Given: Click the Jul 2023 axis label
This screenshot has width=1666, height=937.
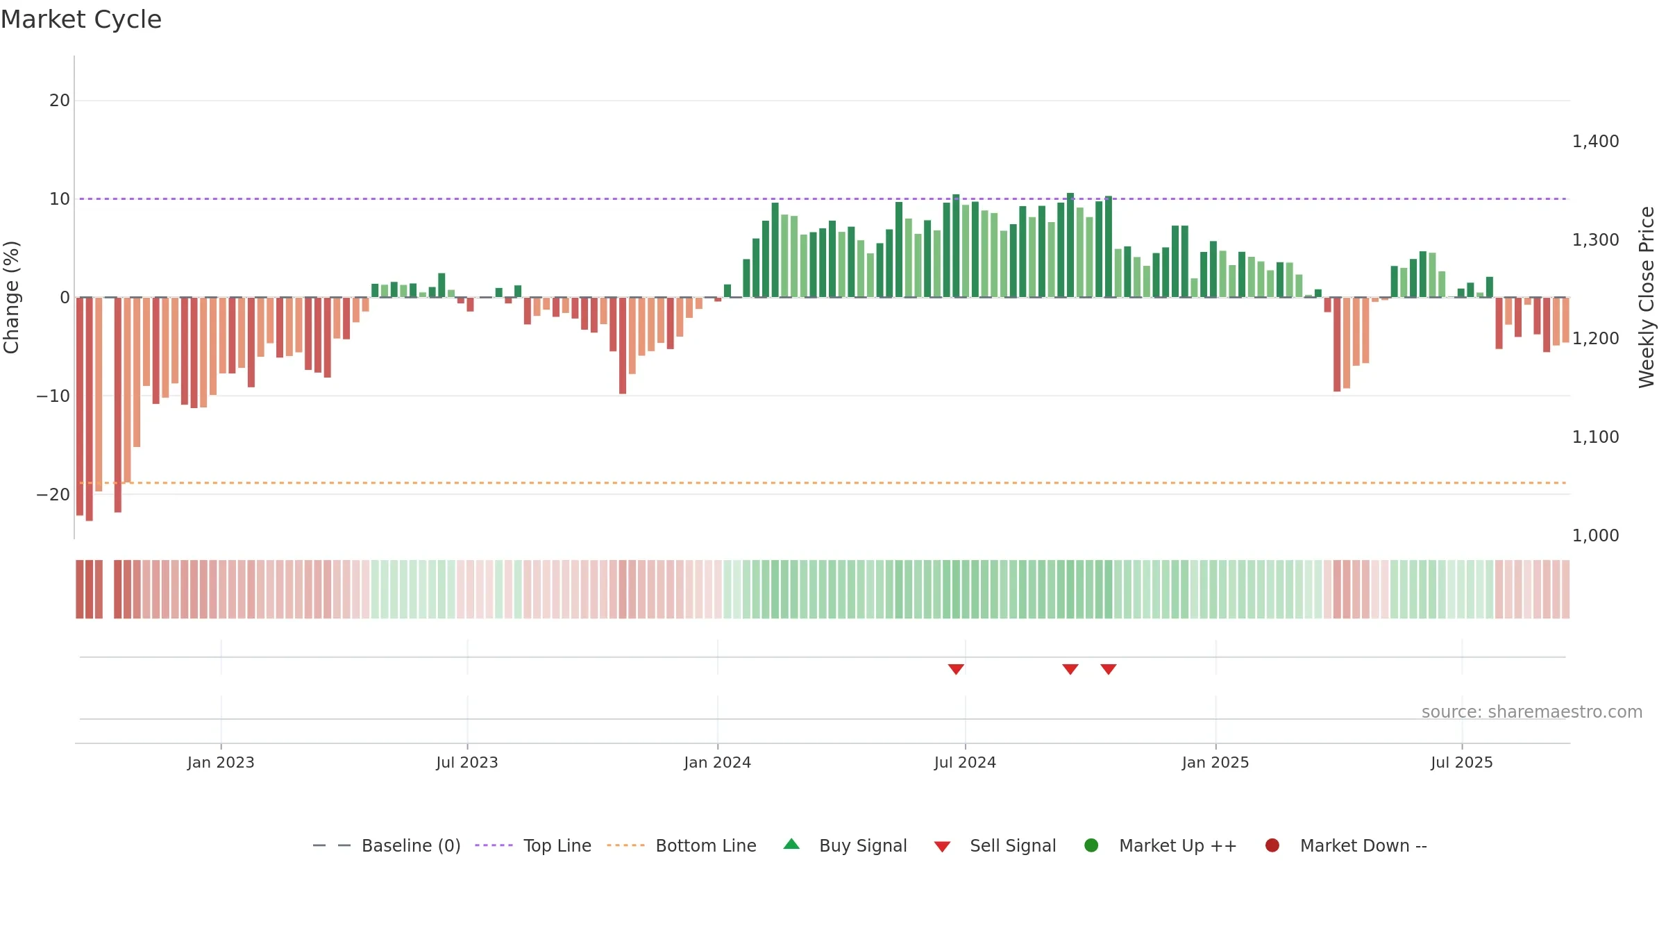Looking at the screenshot, I should [467, 763].
